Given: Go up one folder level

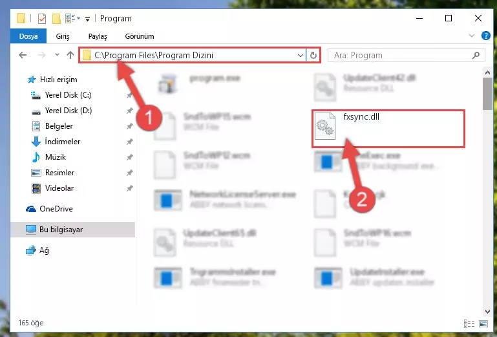Looking at the screenshot, I should tap(70, 55).
